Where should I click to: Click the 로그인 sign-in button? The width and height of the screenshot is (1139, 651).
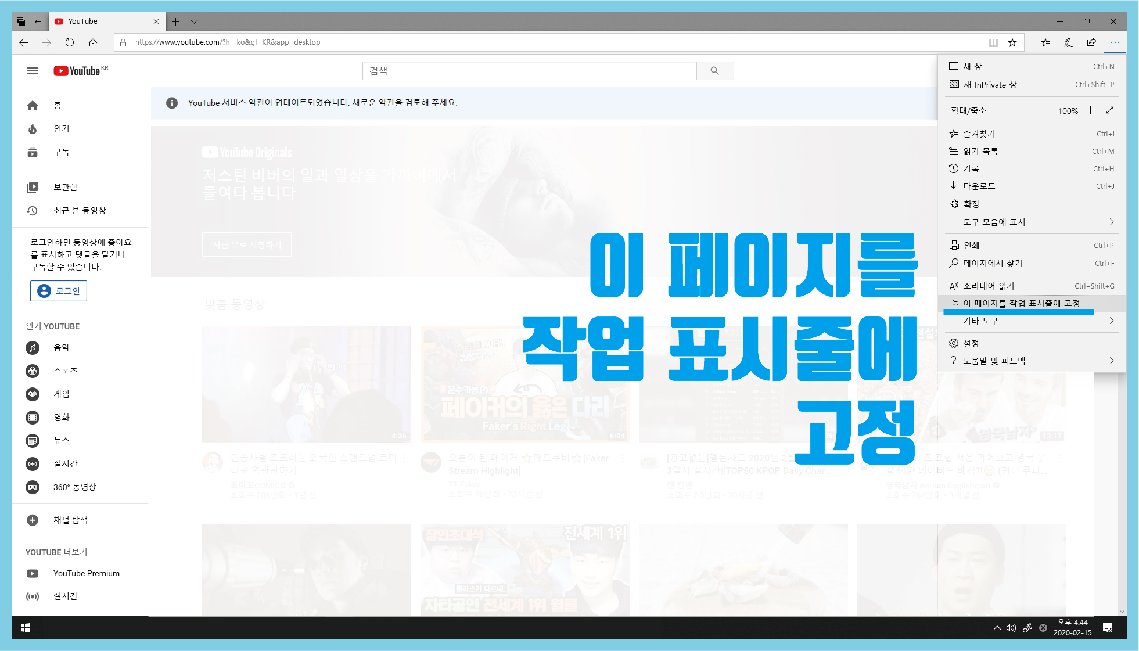click(x=59, y=291)
